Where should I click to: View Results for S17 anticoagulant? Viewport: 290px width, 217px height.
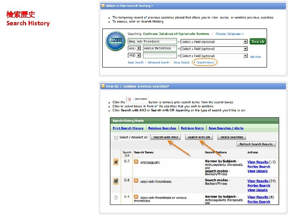click(258, 162)
